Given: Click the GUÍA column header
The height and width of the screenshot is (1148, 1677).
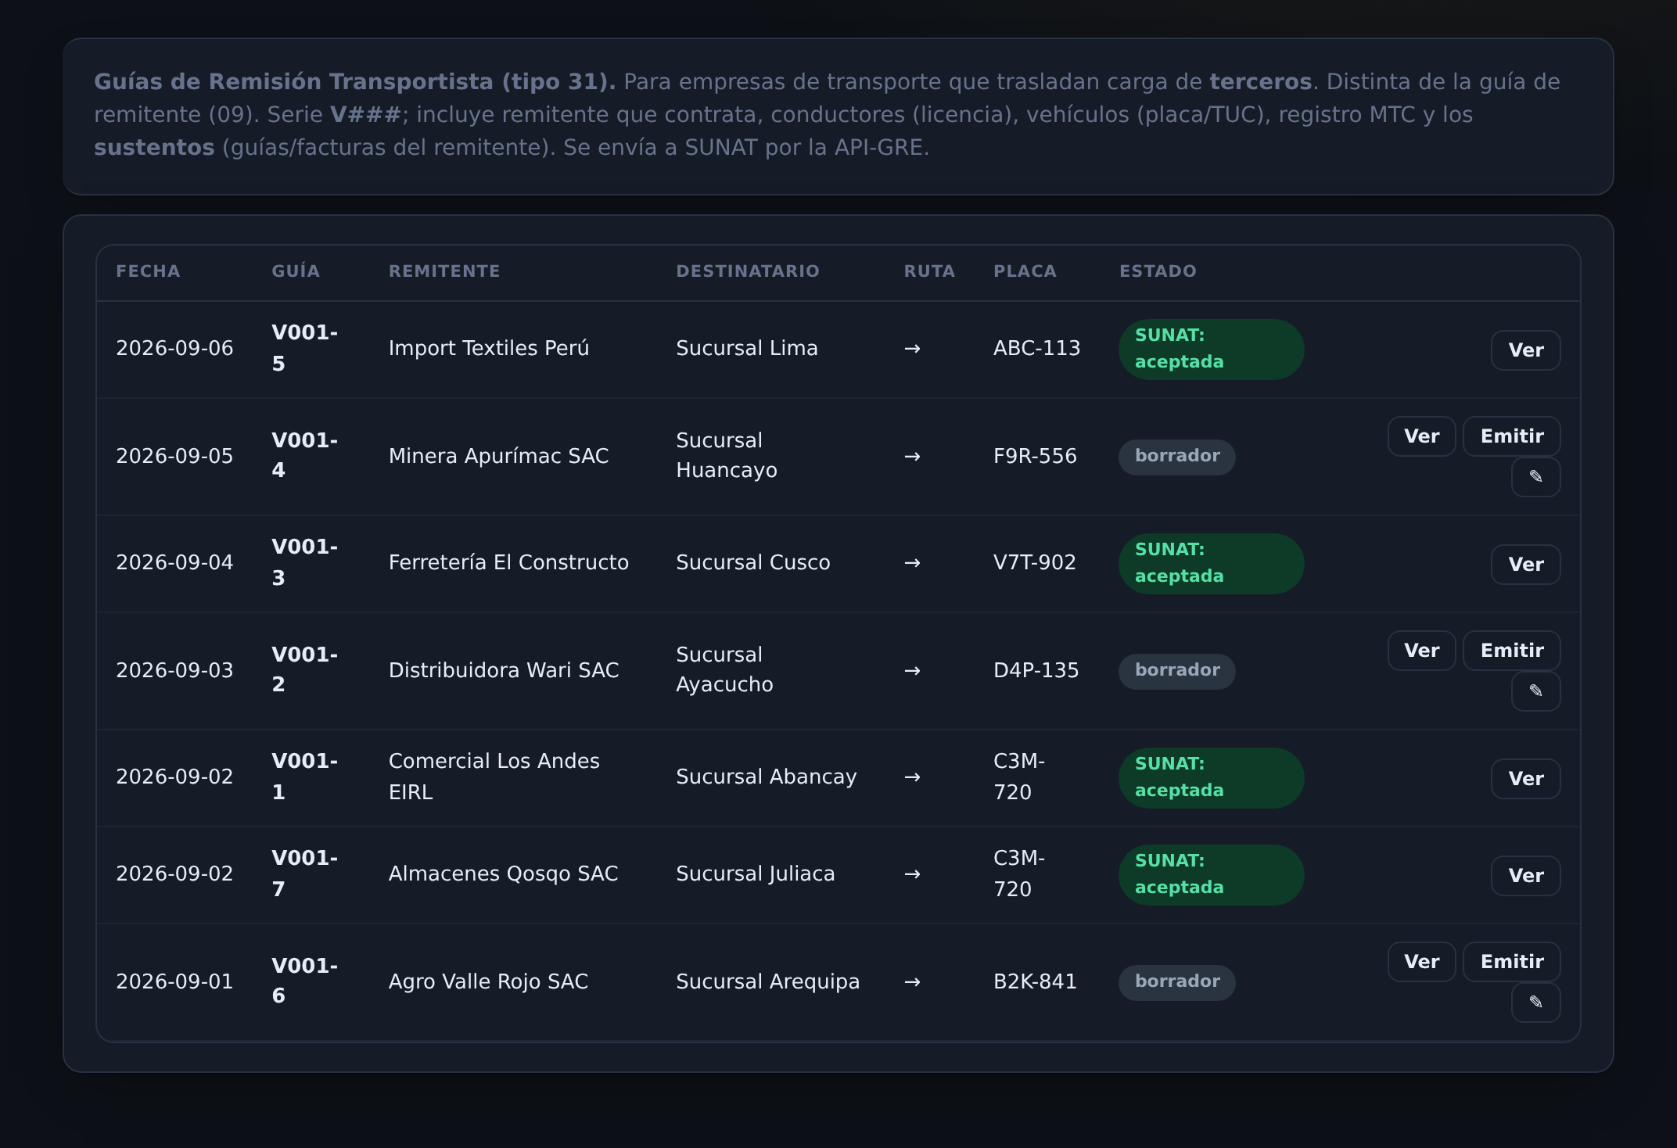Looking at the screenshot, I should pyautogui.click(x=296, y=271).
